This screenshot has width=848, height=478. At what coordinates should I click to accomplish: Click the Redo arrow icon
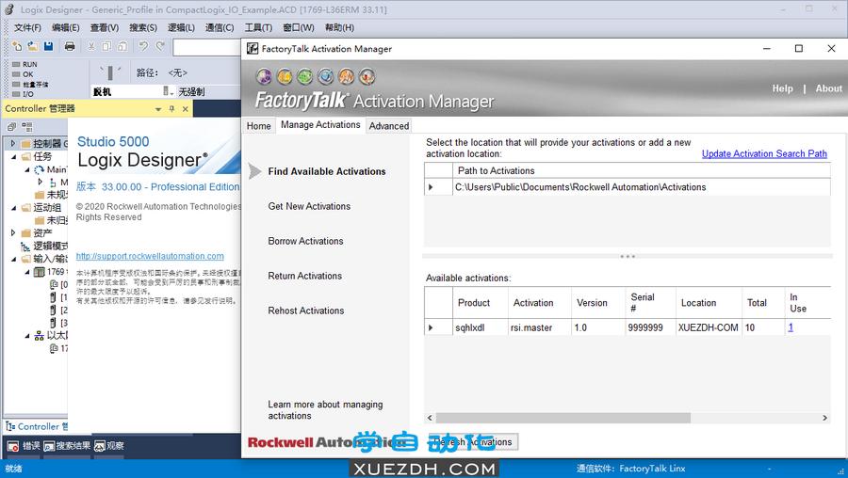point(159,46)
